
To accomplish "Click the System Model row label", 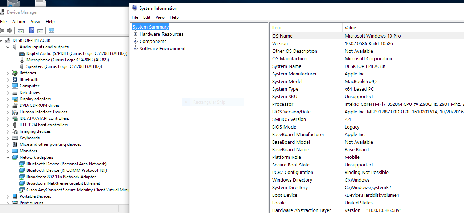I will click(287, 81).
